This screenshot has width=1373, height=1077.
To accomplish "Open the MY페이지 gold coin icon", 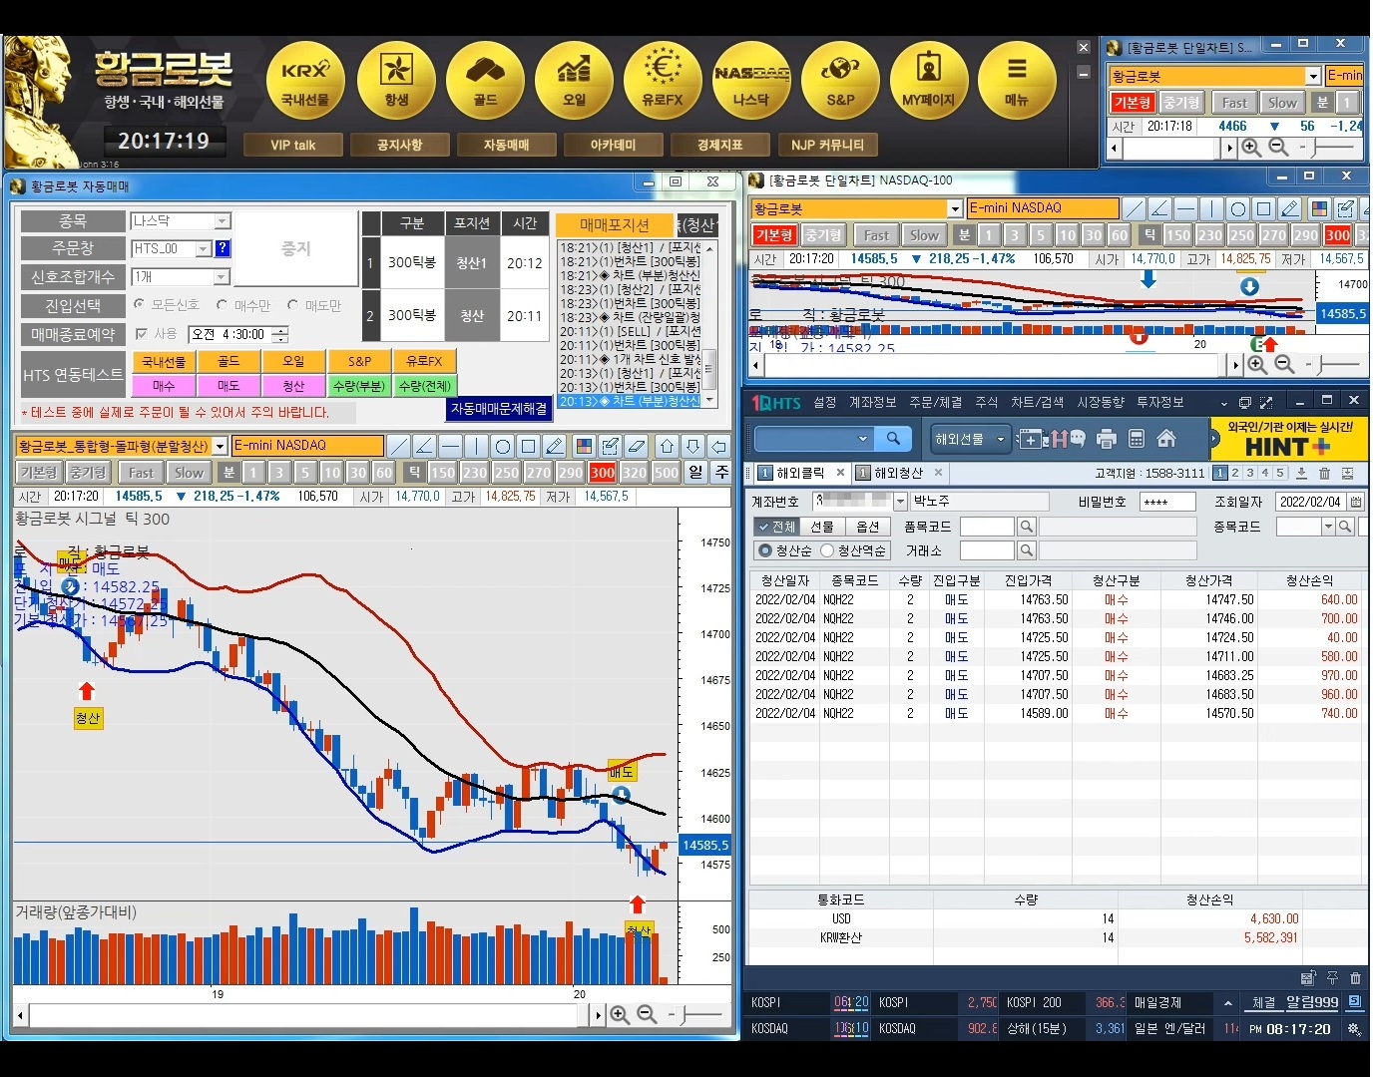I will pos(929,81).
